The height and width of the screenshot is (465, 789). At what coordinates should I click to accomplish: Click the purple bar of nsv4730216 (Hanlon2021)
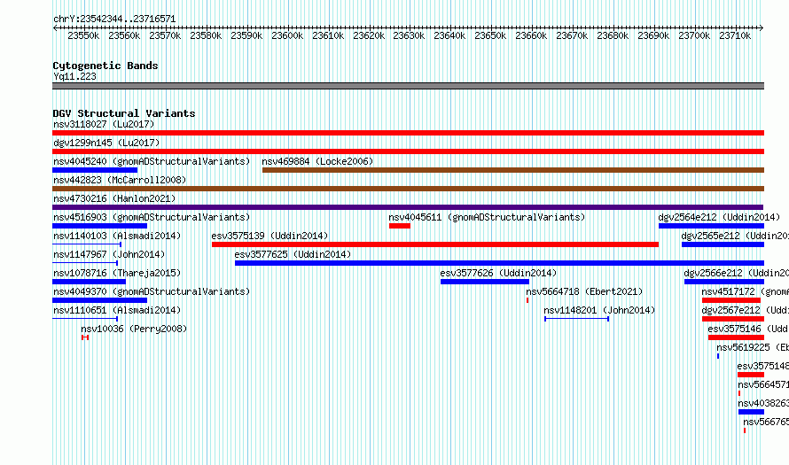pos(408,207)
